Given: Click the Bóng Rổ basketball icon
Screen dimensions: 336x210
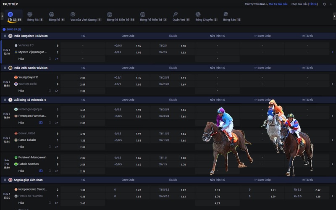Looking at the screenshot, I should pos(52,14).
